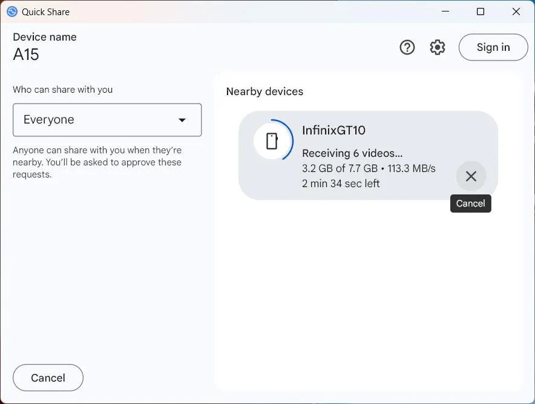Click the Nearby devices heading

pos(264,91)
